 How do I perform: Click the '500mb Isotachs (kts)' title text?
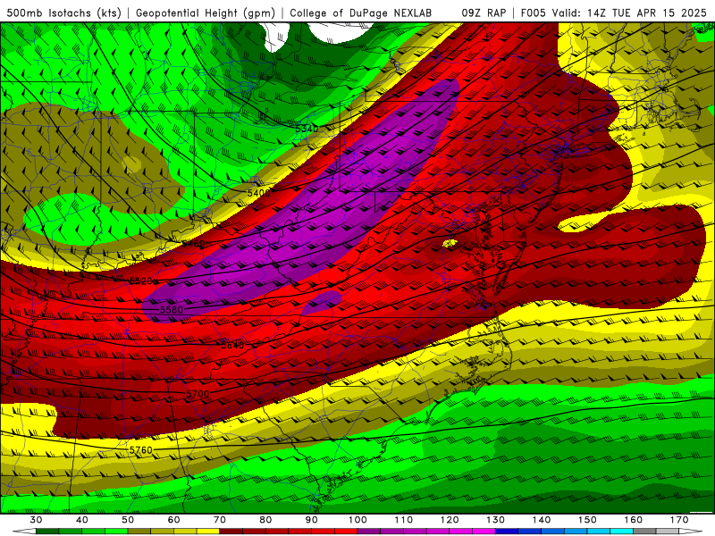pos(63,13)
